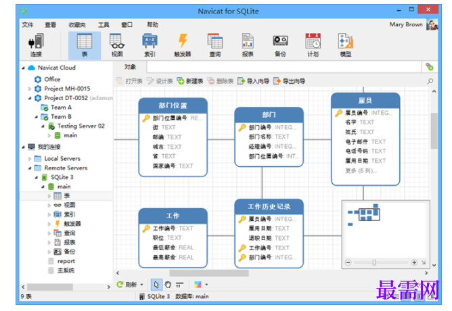Click the diagram color swatch in bottom toolbar
The height and width of the screenshot is (311, 452).
198,285
